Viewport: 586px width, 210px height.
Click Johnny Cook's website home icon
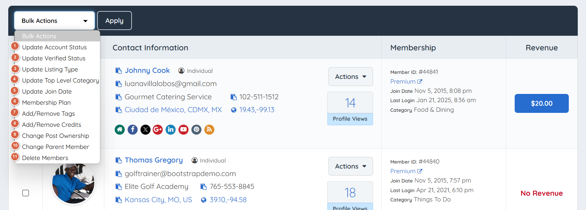point(120,130)
